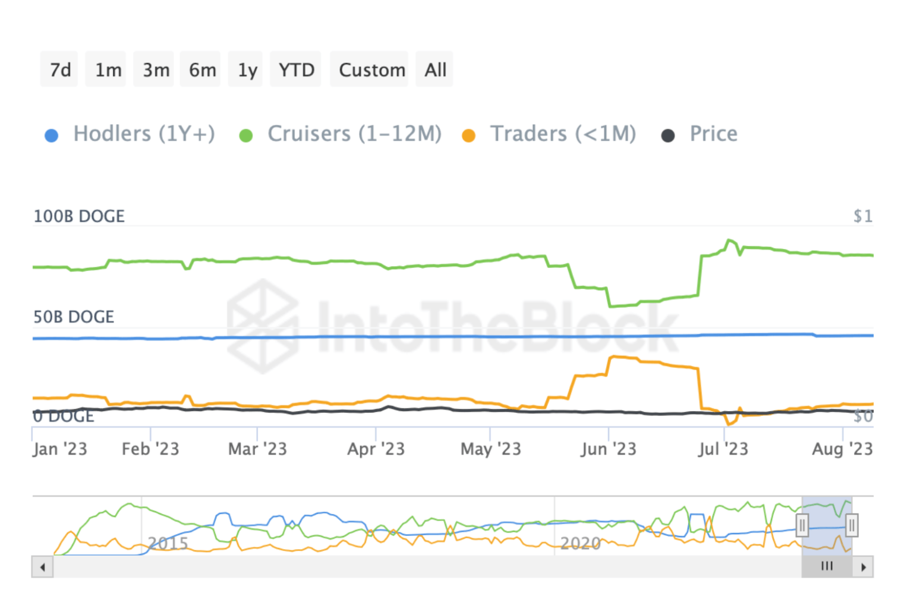Select the 7d time range button
This screenshot has width=901, height=599.
point(59,70)
